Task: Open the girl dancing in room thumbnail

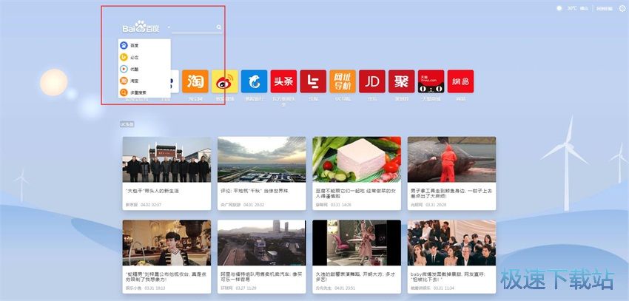Action: tap(357, 243)
